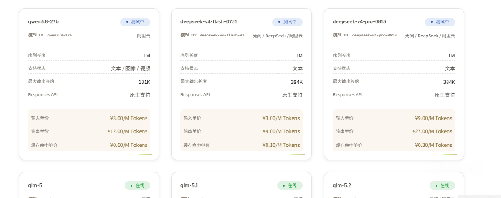This screenshot has width=501, height=198.
Task: Click the 在线 badge on glm-5.1 card
Action: pos(290,186)
